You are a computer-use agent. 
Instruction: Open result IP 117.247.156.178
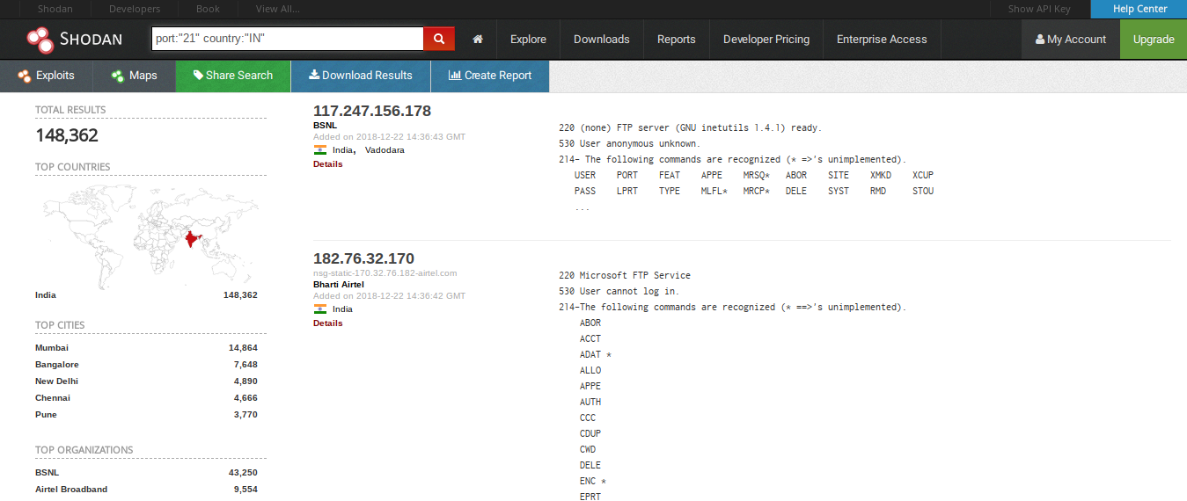point(371,111)
